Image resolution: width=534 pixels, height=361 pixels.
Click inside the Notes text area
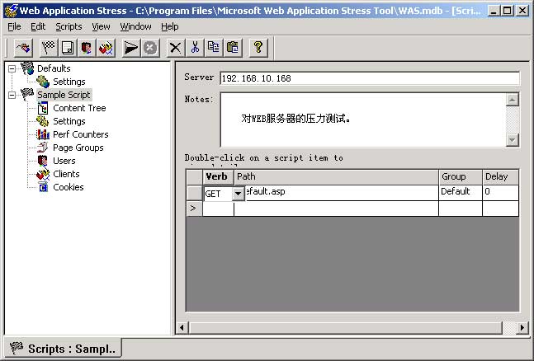click(362, 120)
